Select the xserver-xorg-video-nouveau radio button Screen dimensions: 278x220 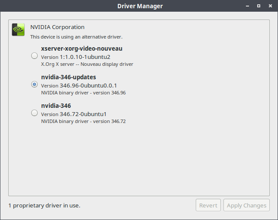[34, 56]
